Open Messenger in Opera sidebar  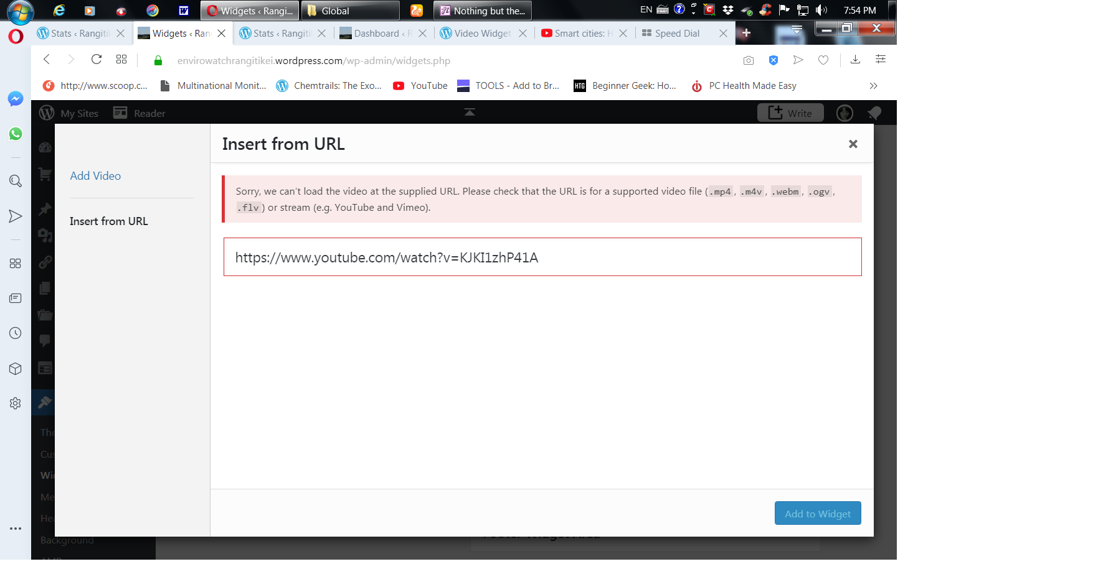pyautogui.click(x=16, y=99)
